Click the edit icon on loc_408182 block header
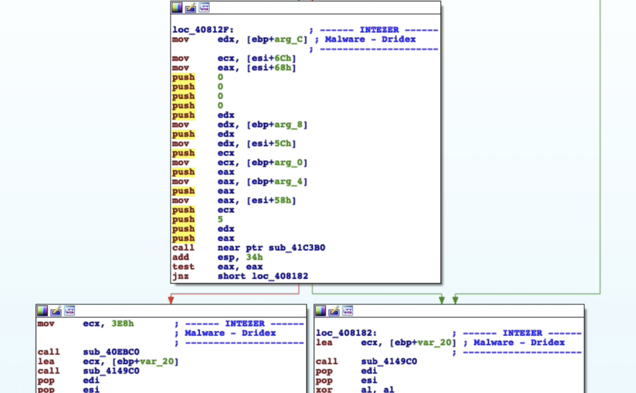Image resolution: width=636 pixels, height=393 pixels. [x=334, y=311]
